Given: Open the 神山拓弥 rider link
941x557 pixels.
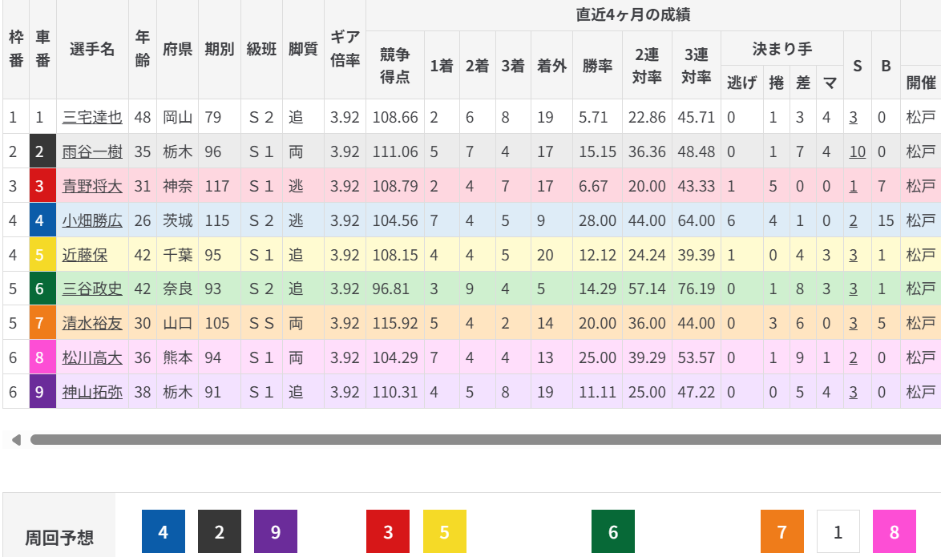Looking at the screenshot, I should (92, 393).
